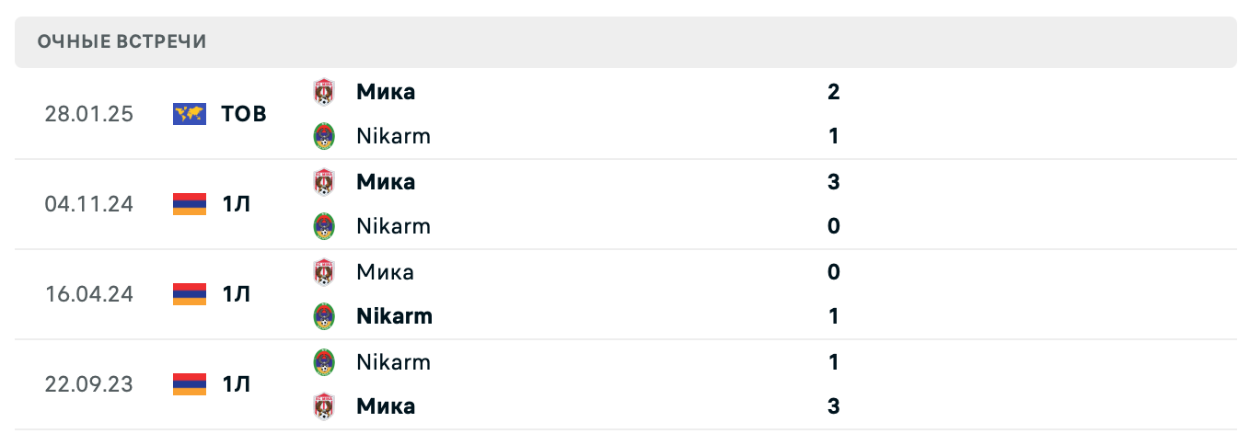Open Nikarm team from the 04.11.24 match
This screenshot has height=445, width=1250.
(393, 226)
